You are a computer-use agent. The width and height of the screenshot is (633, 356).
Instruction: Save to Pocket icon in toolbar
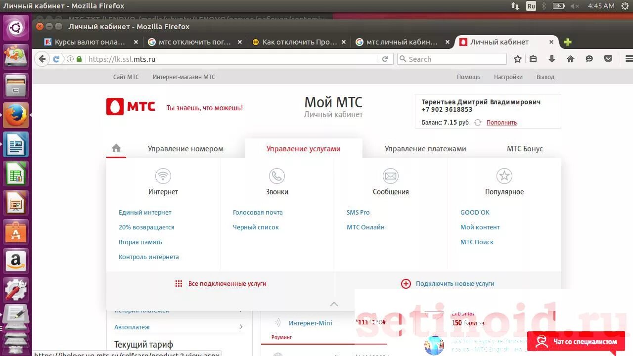[x=608, y=59]
